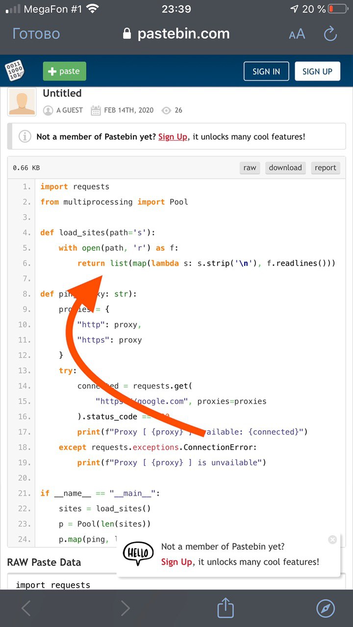
Task: Tap Sign Up link in Hello popup
Action: [176, 562]
